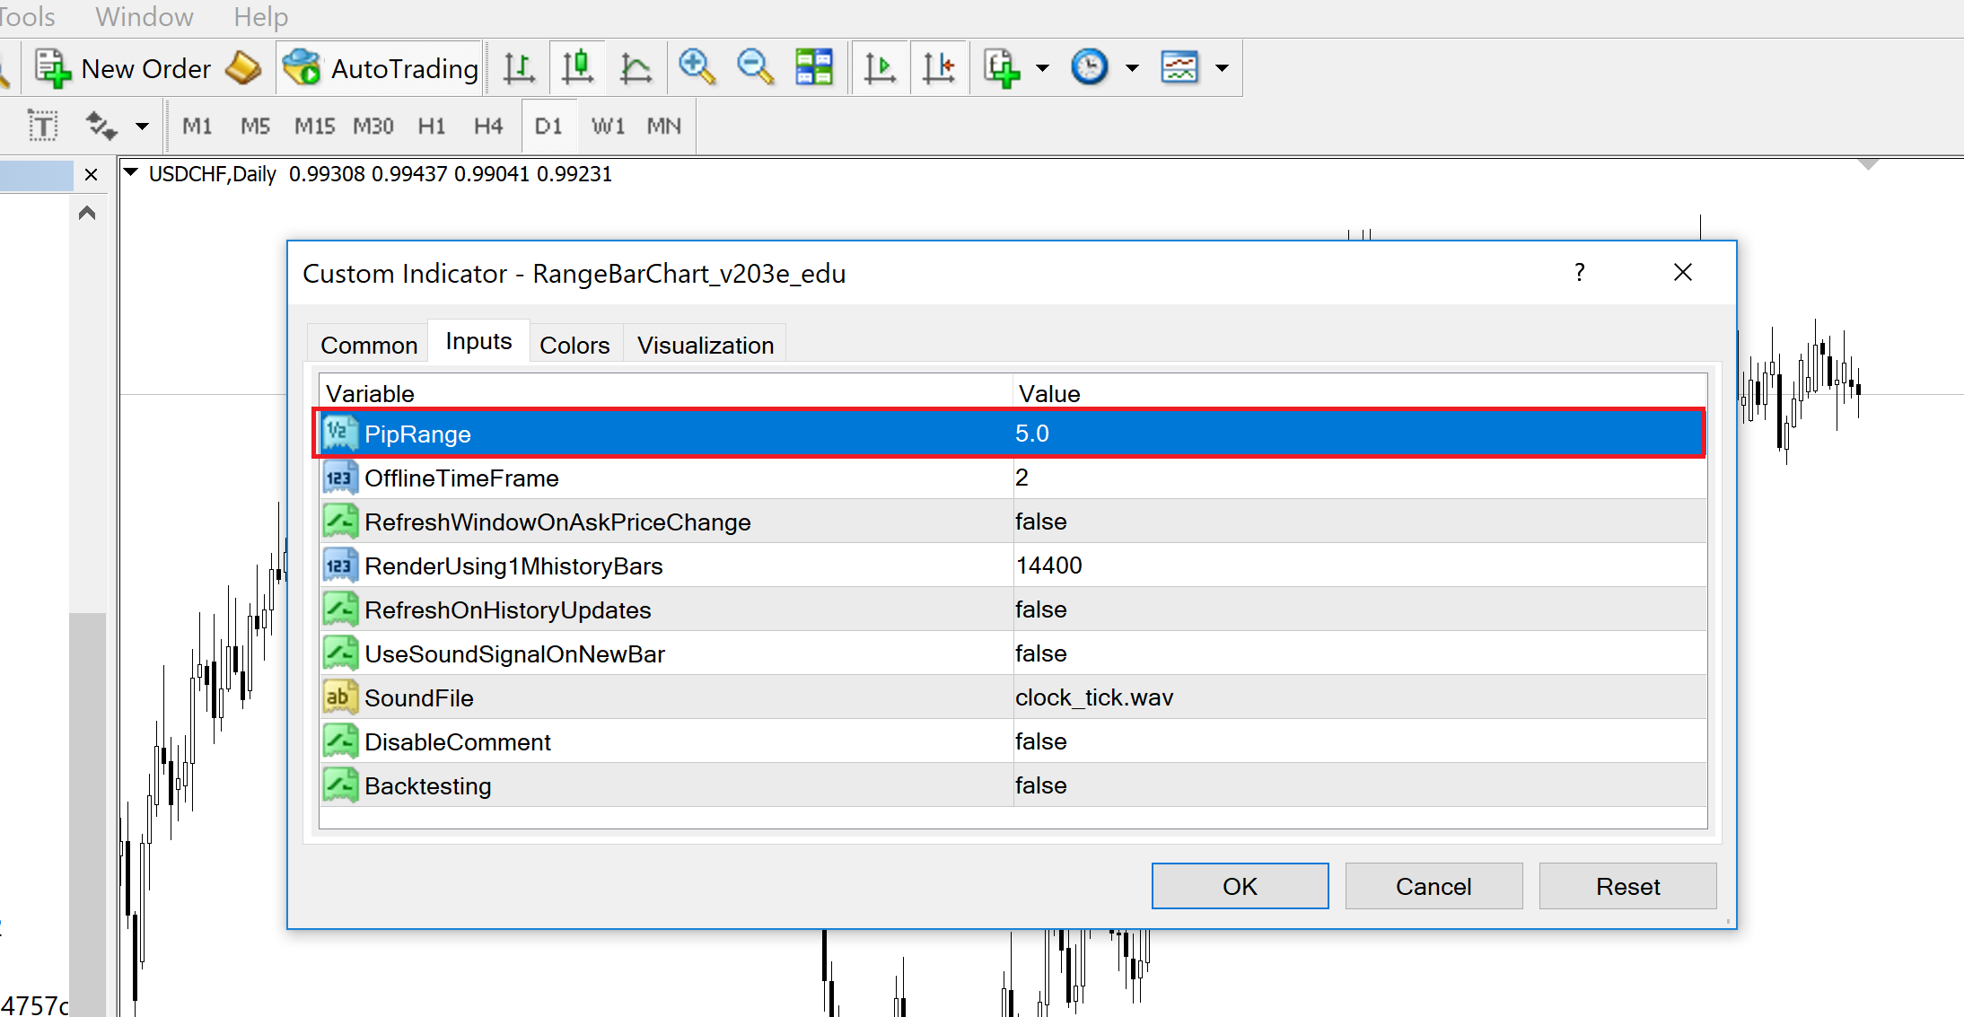The height and width of the screenshot is (1017, 1964).
Task: Click the Value column header
Action: click(x=1360, y=393)
